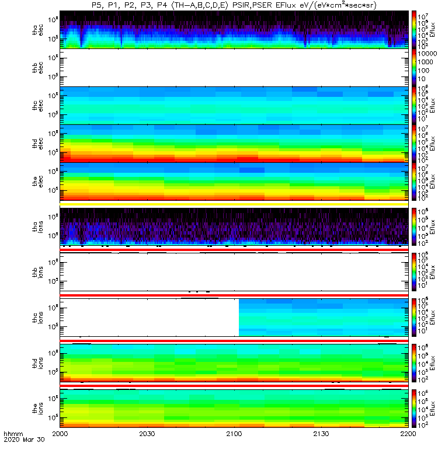Click the 2030 time axis label
Screen dimensions: 438x467
pos(147,434)
